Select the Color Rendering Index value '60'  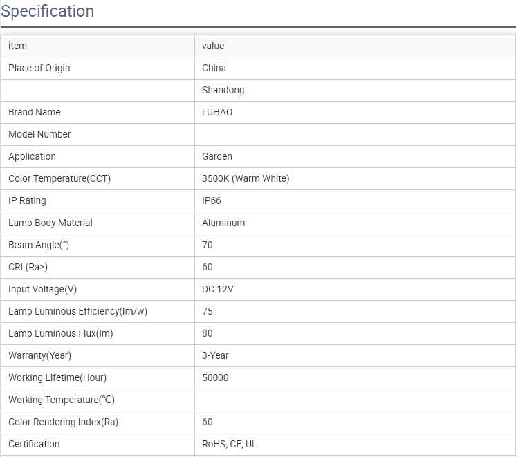208,422
